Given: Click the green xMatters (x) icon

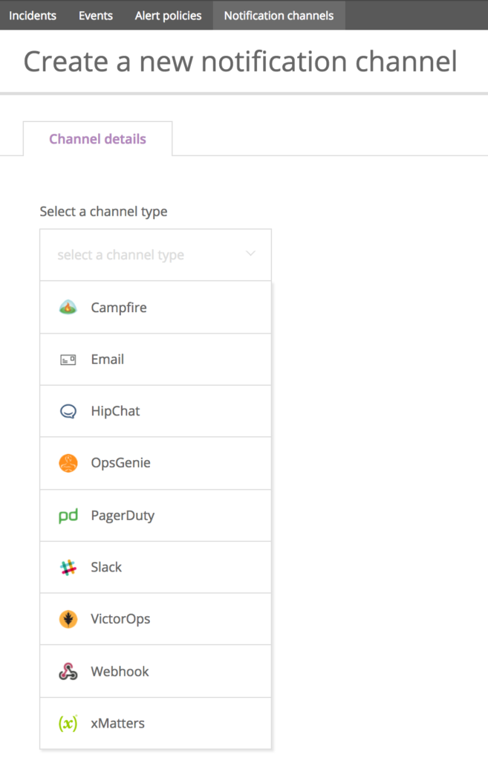Looking at the screenshot, I should click(68, 724).
